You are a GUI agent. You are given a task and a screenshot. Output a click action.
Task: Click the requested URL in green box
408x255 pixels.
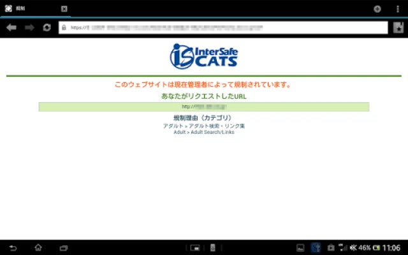point(203,106)
